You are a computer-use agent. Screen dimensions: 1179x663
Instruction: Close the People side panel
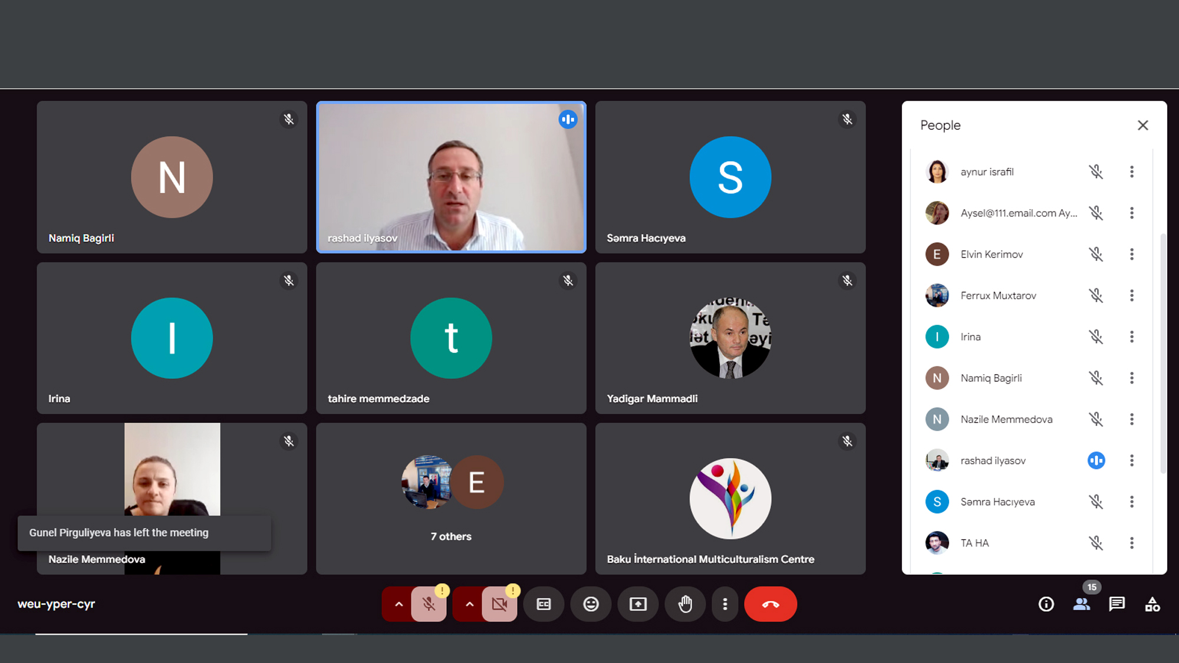click(x=1142, y=125)
